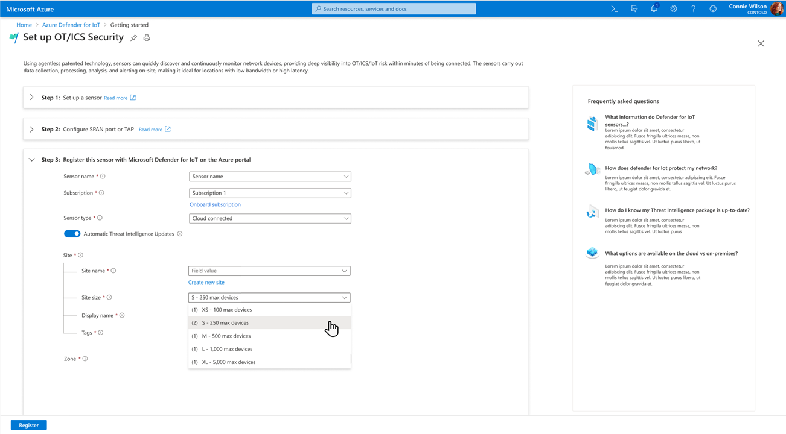Pin the Set up OT/ICS Security page
Image resolution: width=786 pixels, height=434 pixels.
coord(134,38)
